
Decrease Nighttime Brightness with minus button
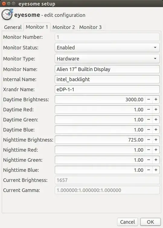point(149,140)
